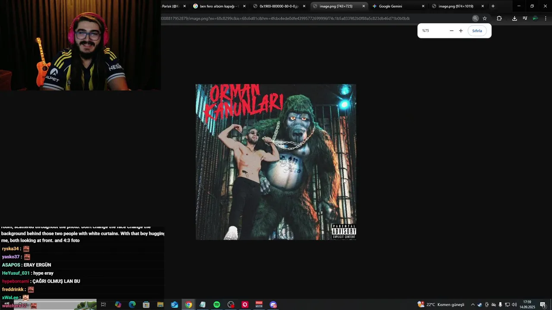Click the Meet Now camera tray icon
Viewport: 552px width, 310px height.
pyautogui.click(x=486, y=304)
